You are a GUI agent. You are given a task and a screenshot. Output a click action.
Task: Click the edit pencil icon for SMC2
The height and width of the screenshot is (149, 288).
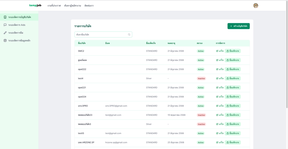coord(217,51)
